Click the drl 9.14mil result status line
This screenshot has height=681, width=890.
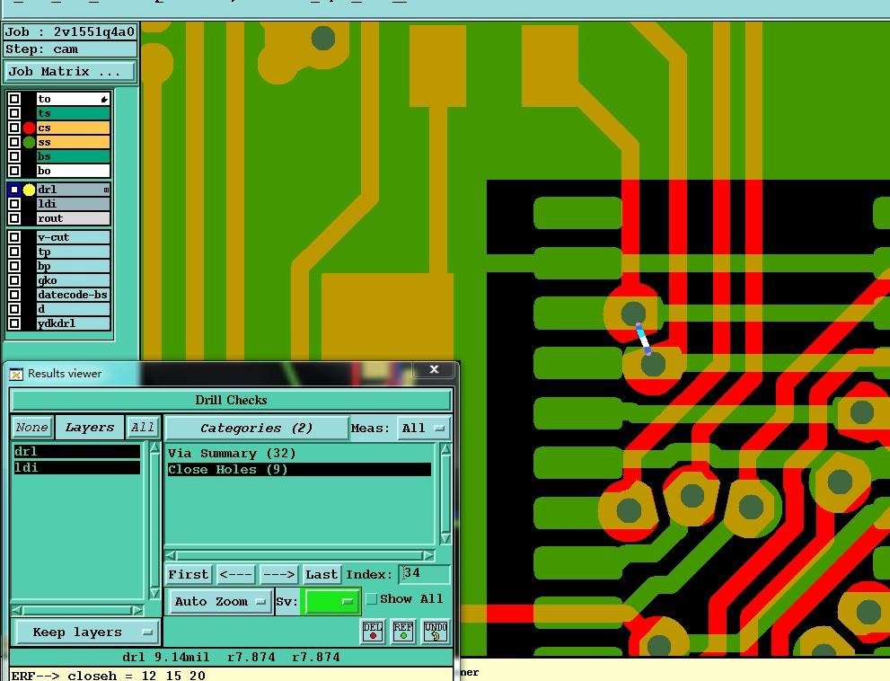(231, 657)
